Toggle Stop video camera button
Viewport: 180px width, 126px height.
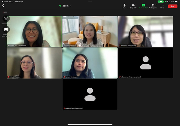click(x=134, y=6)
